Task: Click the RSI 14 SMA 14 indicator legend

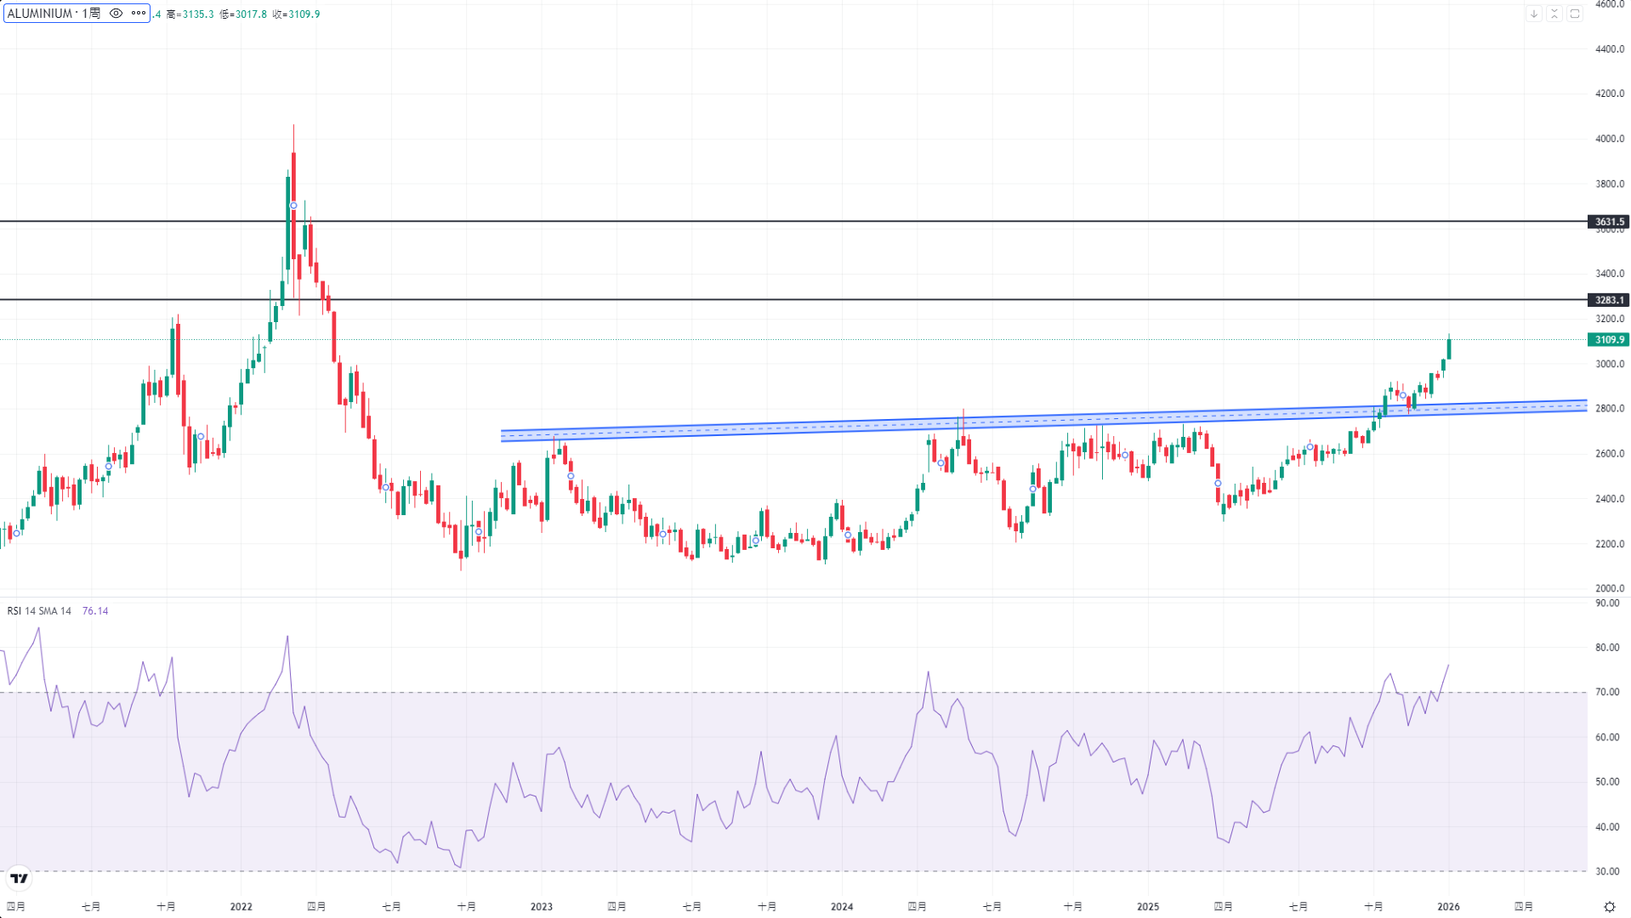Action: click(39, 611)
